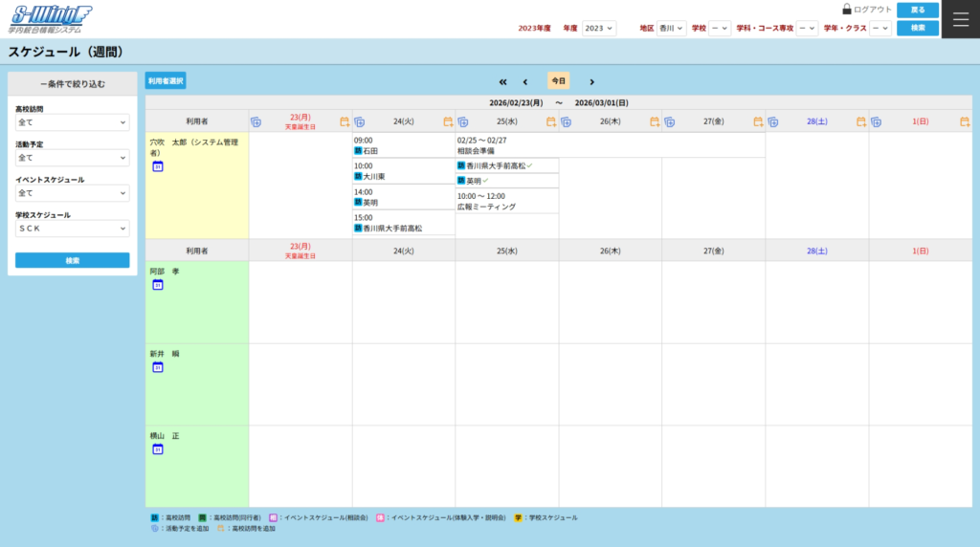980x547 pixels.
Task: Go to next week arrow
Action: tap(591, 82)
